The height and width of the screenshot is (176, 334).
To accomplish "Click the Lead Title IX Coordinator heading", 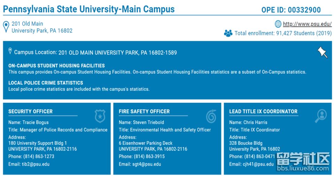I will coord(263,112).
